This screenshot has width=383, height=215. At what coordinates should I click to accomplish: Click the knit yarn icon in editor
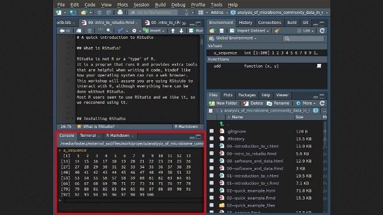120,30
